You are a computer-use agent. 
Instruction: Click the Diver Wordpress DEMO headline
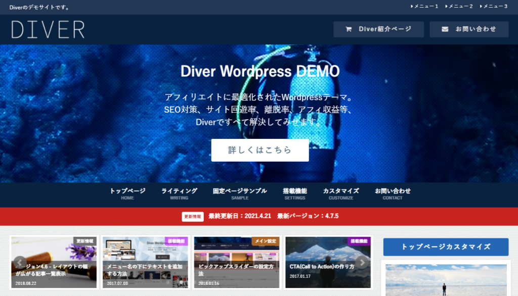260,71
